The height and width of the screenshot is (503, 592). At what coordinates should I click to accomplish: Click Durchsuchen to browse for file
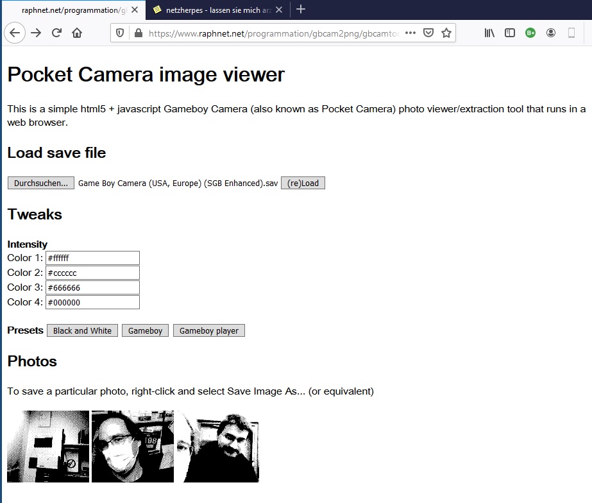(41, 183)
